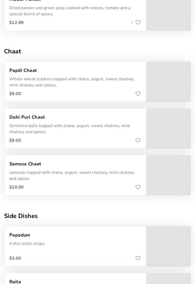Click the Dahi Puri Chaat photo thumbnail

point(168,129)
